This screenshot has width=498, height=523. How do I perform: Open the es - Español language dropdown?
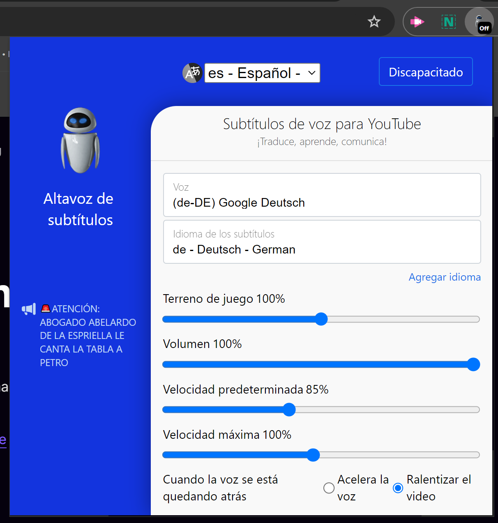[262, 73]
